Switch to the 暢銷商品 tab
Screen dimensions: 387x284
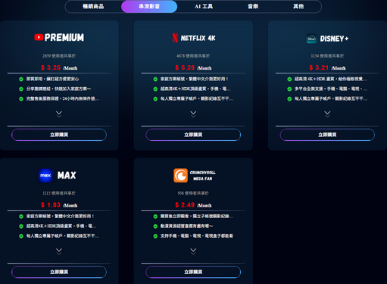[x=93, y=6]
